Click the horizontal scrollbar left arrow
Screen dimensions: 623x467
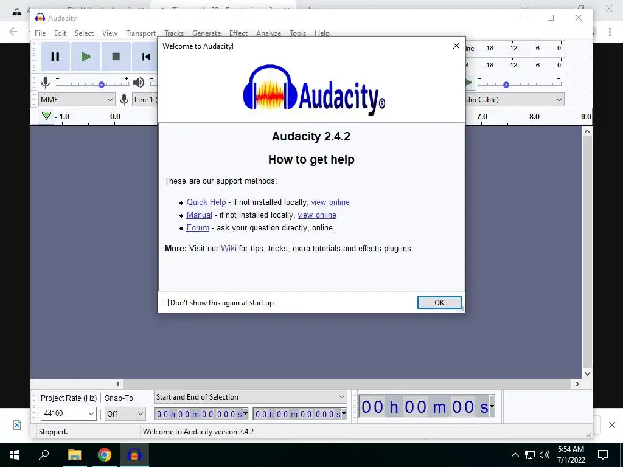pos(118,384)
